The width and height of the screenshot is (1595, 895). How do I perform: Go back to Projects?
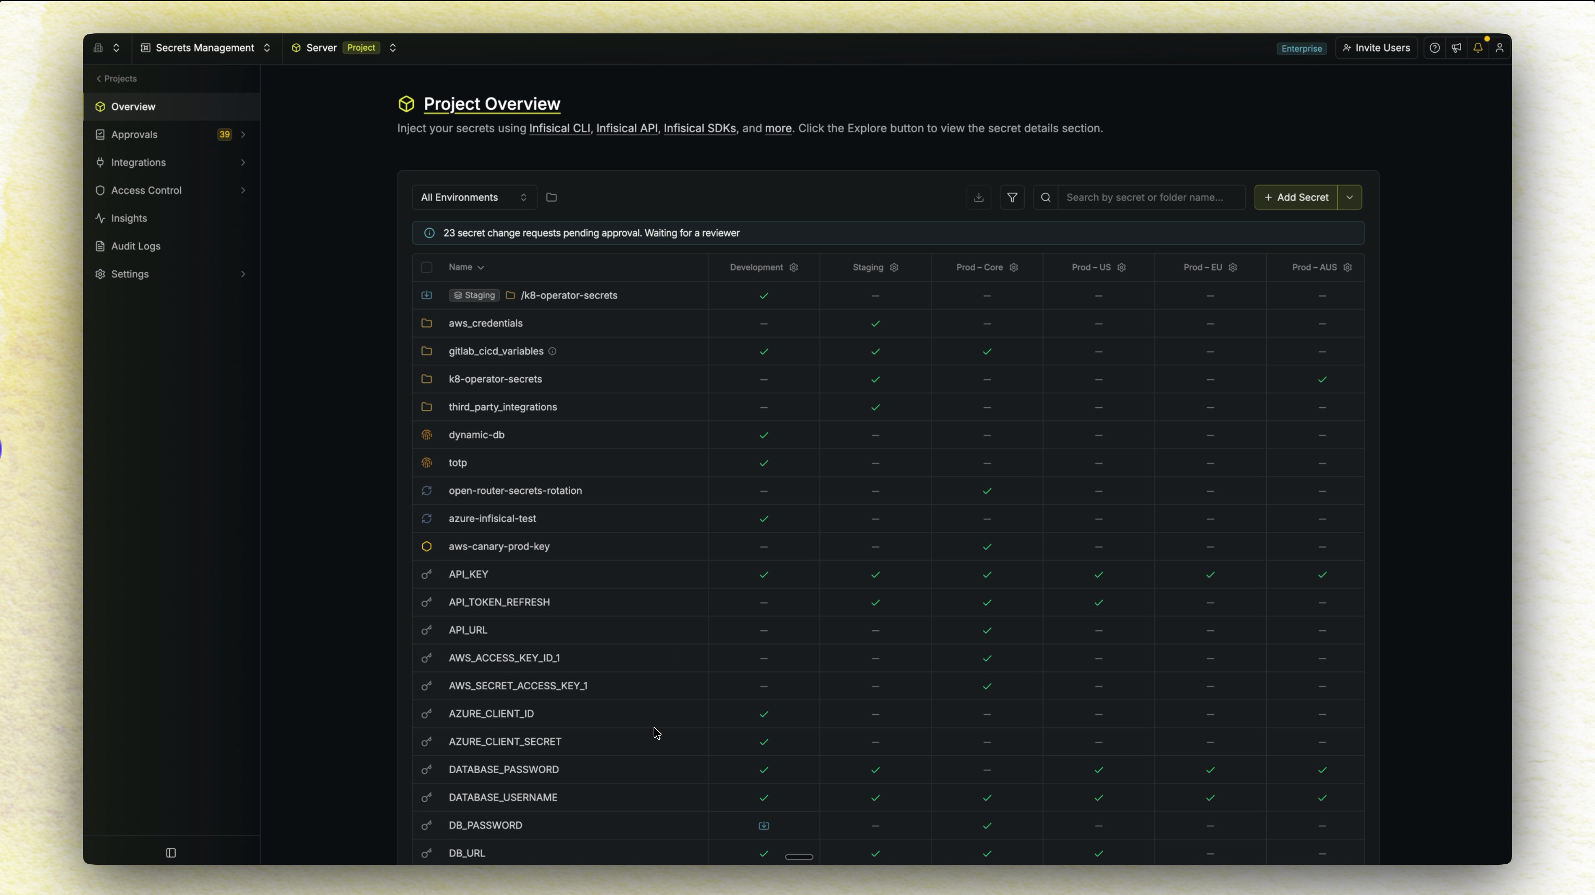[x=116, y=79]
